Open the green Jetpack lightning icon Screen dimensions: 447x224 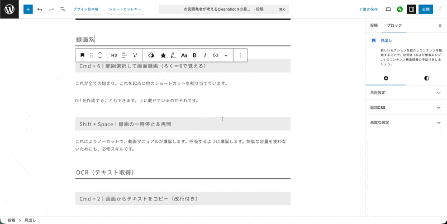pos(400,9)
